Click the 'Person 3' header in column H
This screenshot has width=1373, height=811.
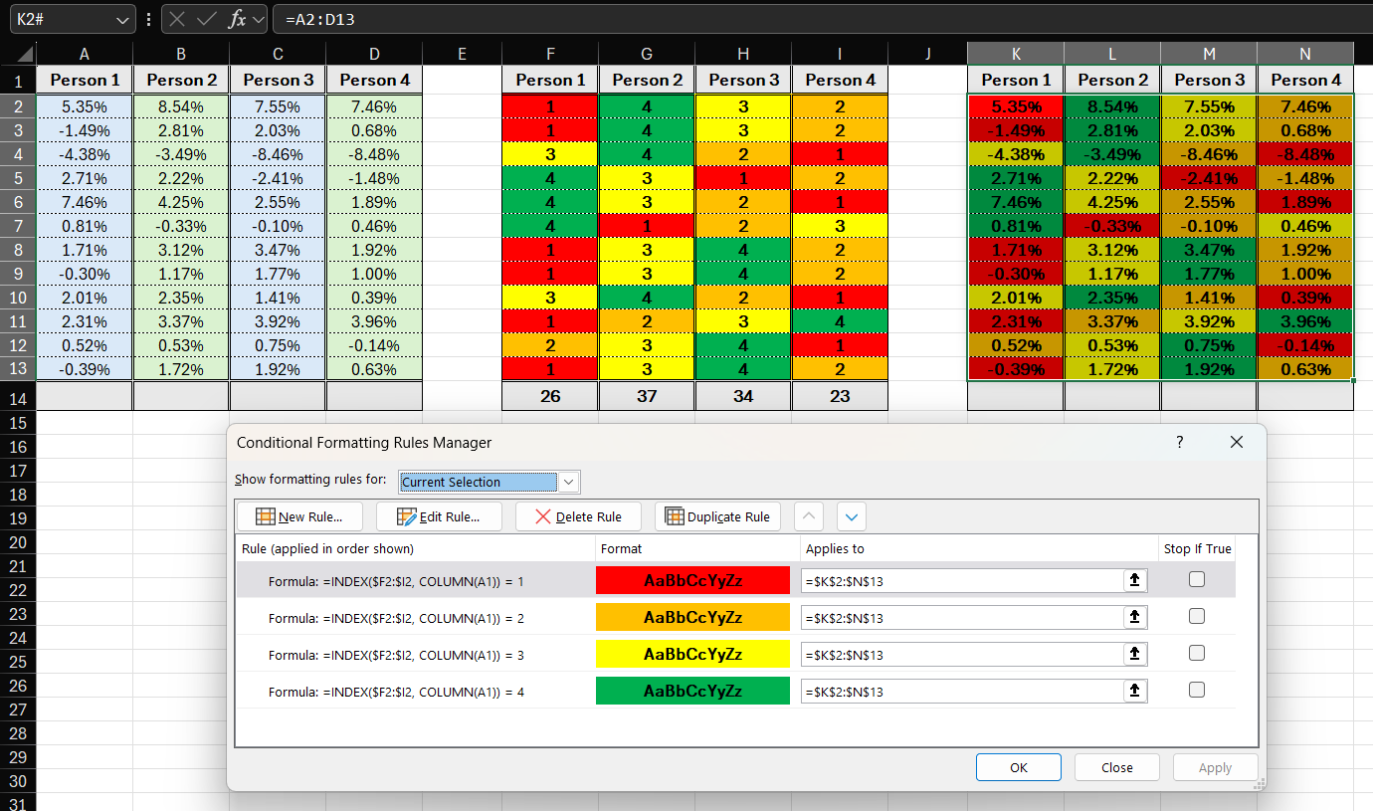click(x=743, y=80)
